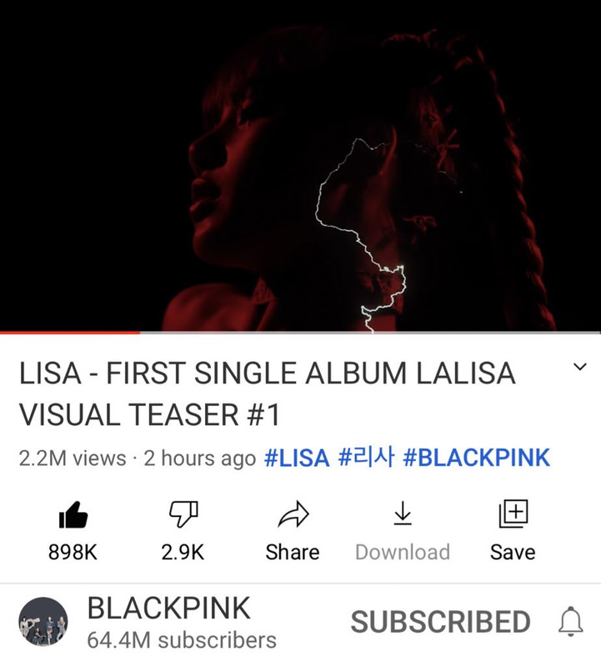
Task: Open the #리사 hashtag link
Action: pyautogui.click(x=366, y=457)
